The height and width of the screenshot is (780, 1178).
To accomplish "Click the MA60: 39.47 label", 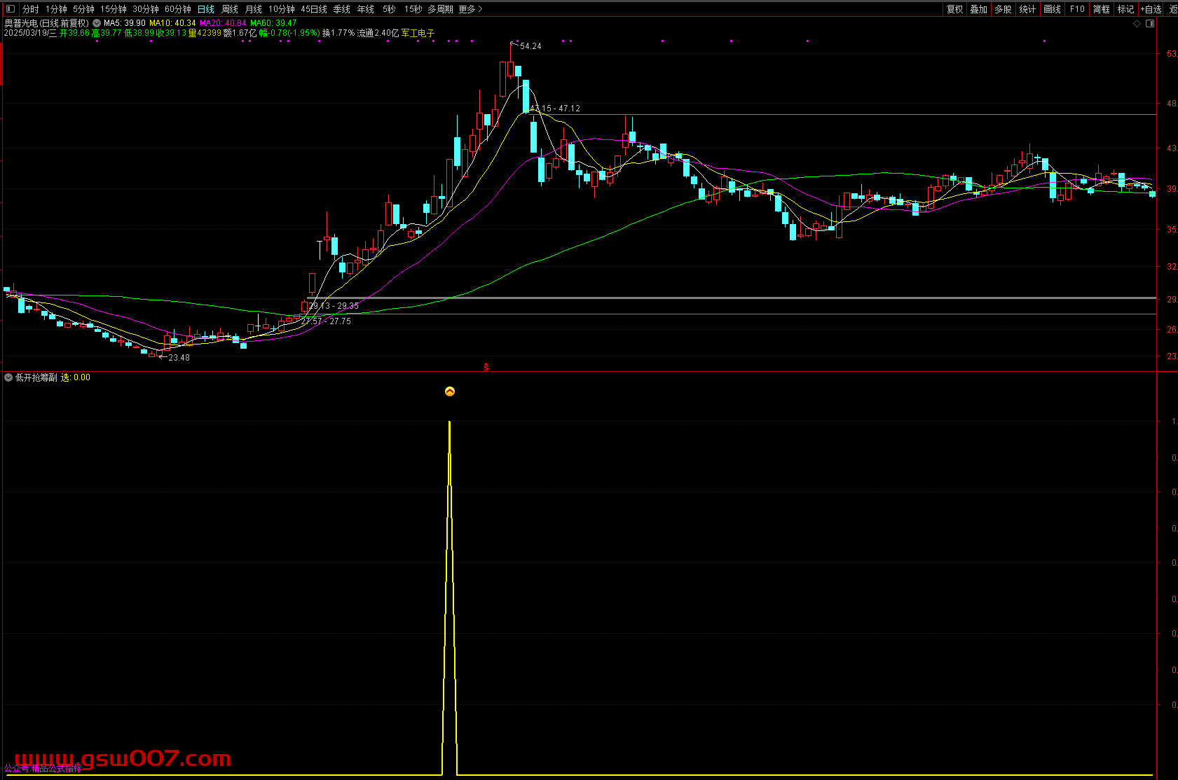I will [273, 23].
